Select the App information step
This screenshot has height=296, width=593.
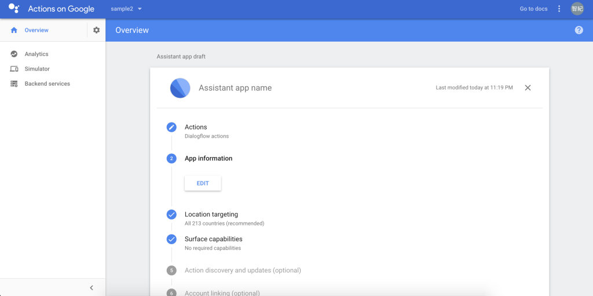pos(208,158)
